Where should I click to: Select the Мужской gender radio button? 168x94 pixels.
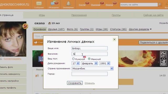(x=73, y=59)
